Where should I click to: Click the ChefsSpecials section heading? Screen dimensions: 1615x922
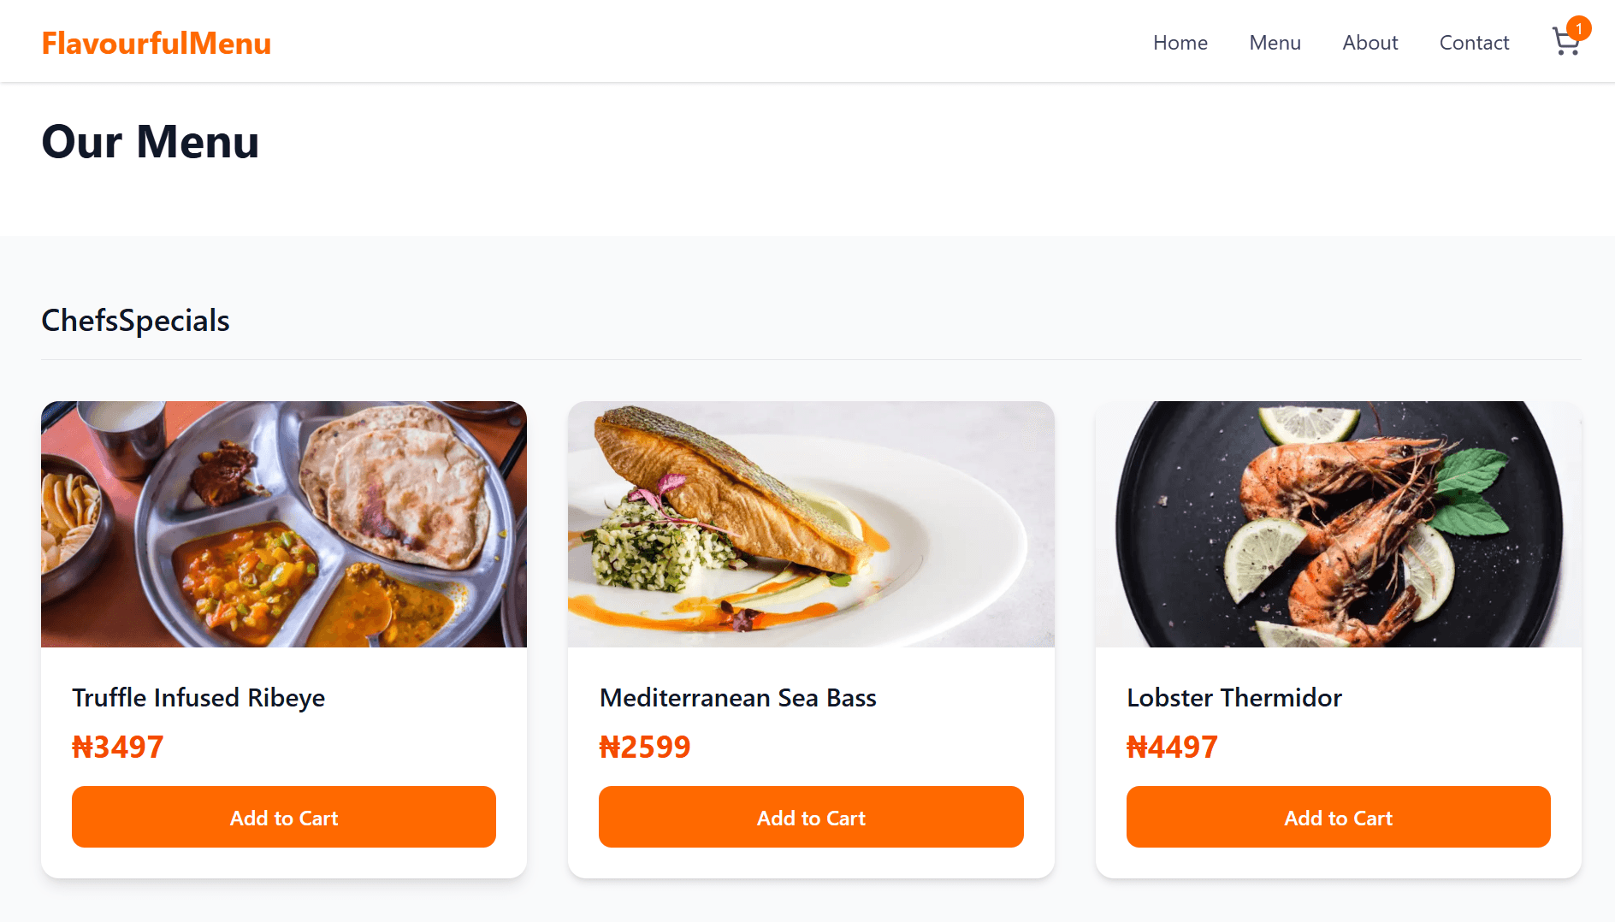coord(135,321)
